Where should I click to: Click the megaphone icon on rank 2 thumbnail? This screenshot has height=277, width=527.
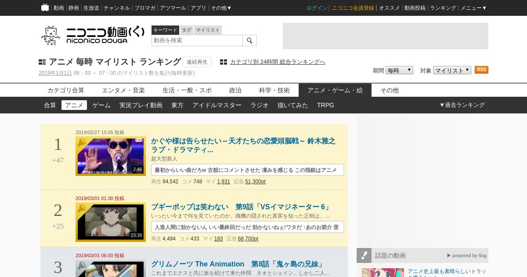pos(82,208)
